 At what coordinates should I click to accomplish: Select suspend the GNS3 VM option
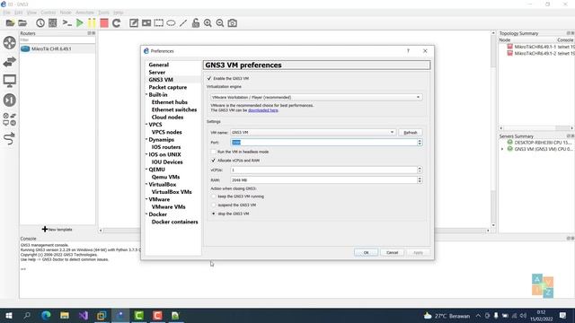tap(214, 205)
